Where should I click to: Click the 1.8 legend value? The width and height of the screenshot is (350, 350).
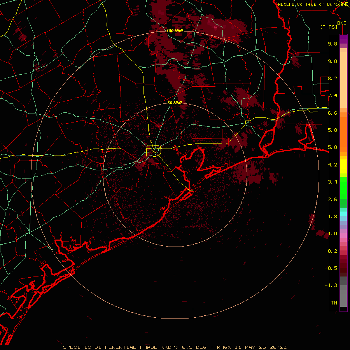(x=332, y=217)
